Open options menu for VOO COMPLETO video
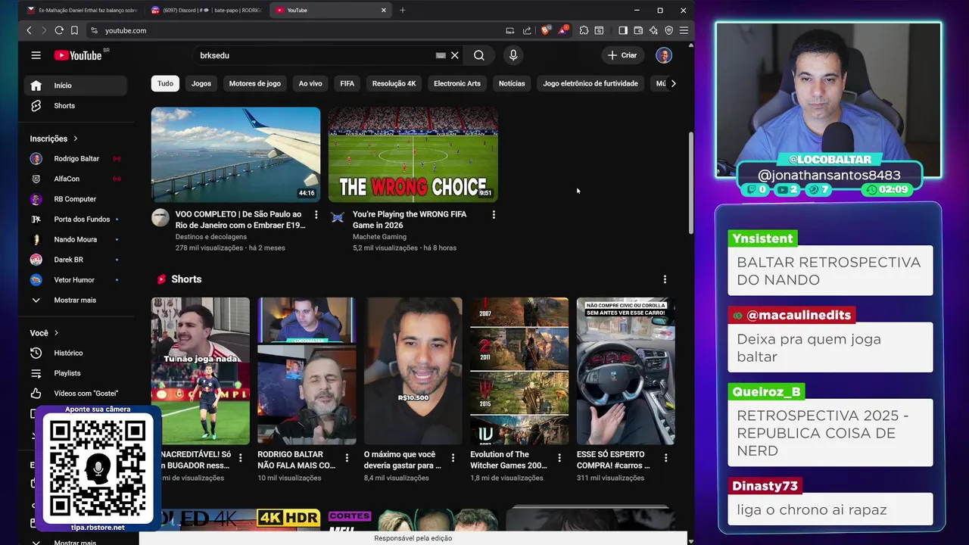The width and height of the screenshot is (969, 545). [316, 215]
